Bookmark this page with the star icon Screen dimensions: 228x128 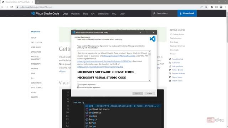(x=206, y=7)
